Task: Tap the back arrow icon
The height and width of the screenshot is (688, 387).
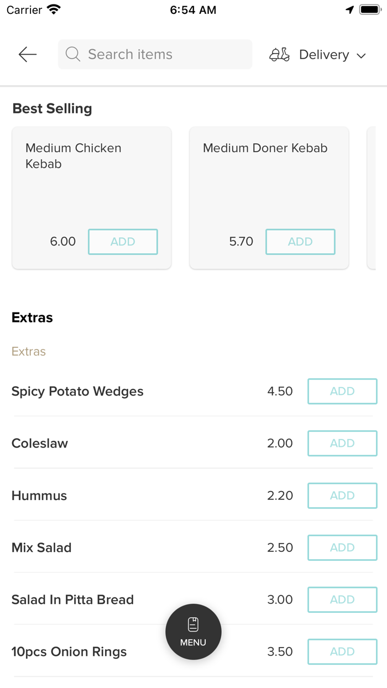Action: pyautogui.click(x=27, y=54)
